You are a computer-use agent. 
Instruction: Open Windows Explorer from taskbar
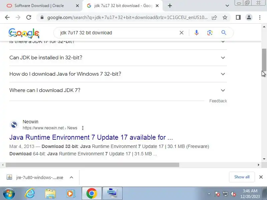pyautogui.click(x=50, y=194)
